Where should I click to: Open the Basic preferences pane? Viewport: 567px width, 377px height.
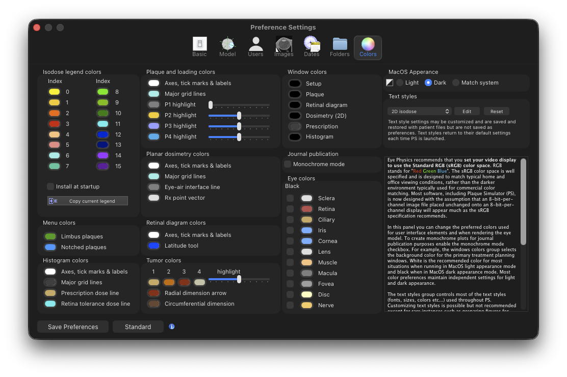click(199, 47)
